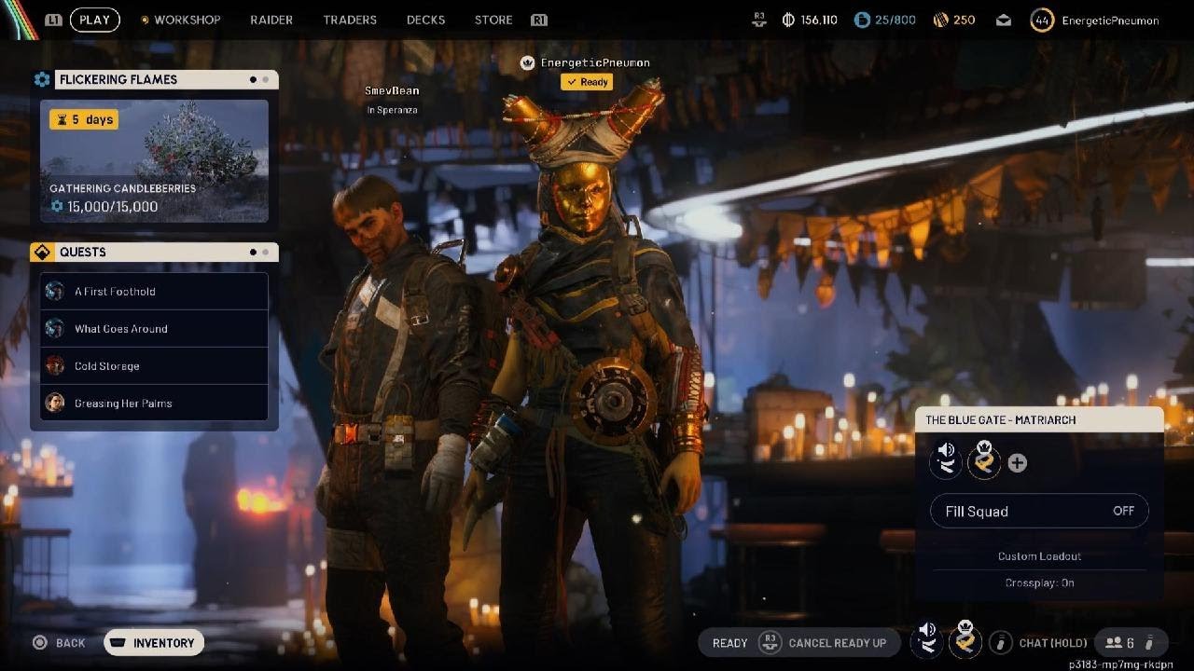Open the friends list showing 6 online
Viewport: 1194px width, 671px height.
click(1130, 642)
